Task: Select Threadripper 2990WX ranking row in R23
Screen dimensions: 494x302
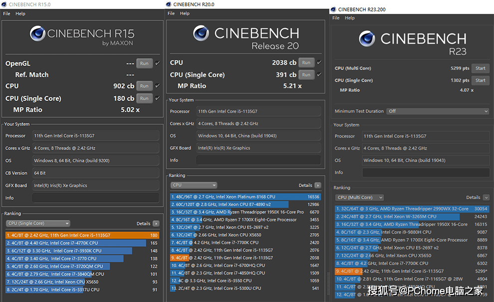Action: tap(412, 209)
